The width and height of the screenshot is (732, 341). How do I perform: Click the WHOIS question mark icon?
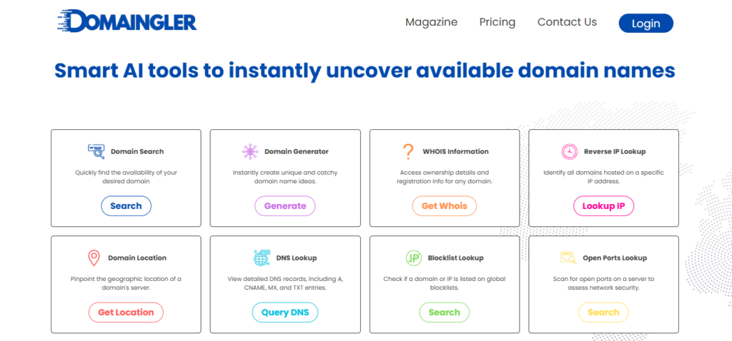[408, 152]
